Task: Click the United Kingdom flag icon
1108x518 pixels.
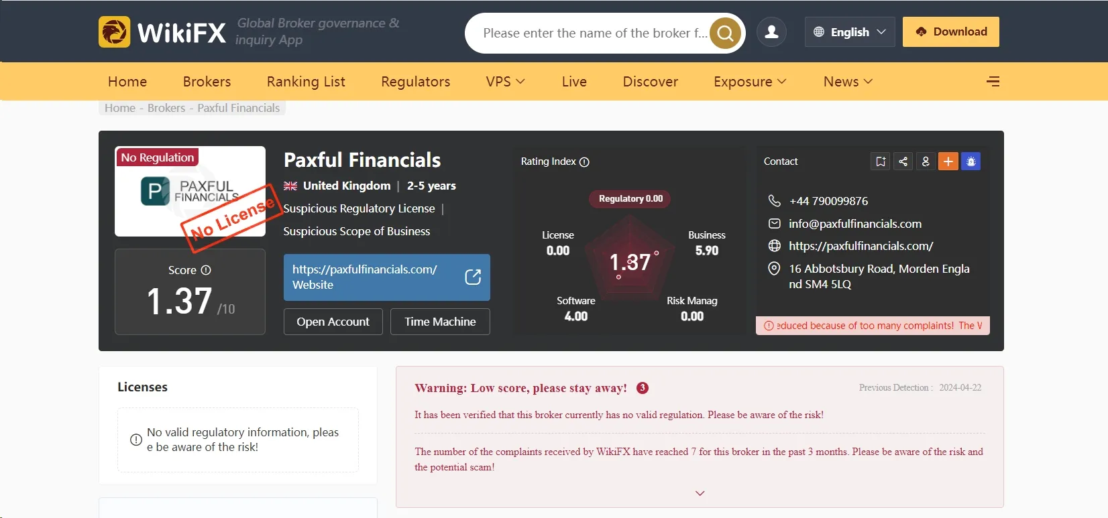Action: tap(290, 186)
